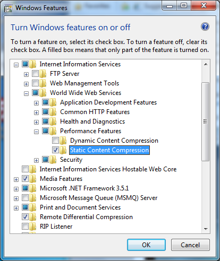Viewport: 220px width, 261px height.
Task: Collapse the World Wide Web Services node
Action: (26, 93)
